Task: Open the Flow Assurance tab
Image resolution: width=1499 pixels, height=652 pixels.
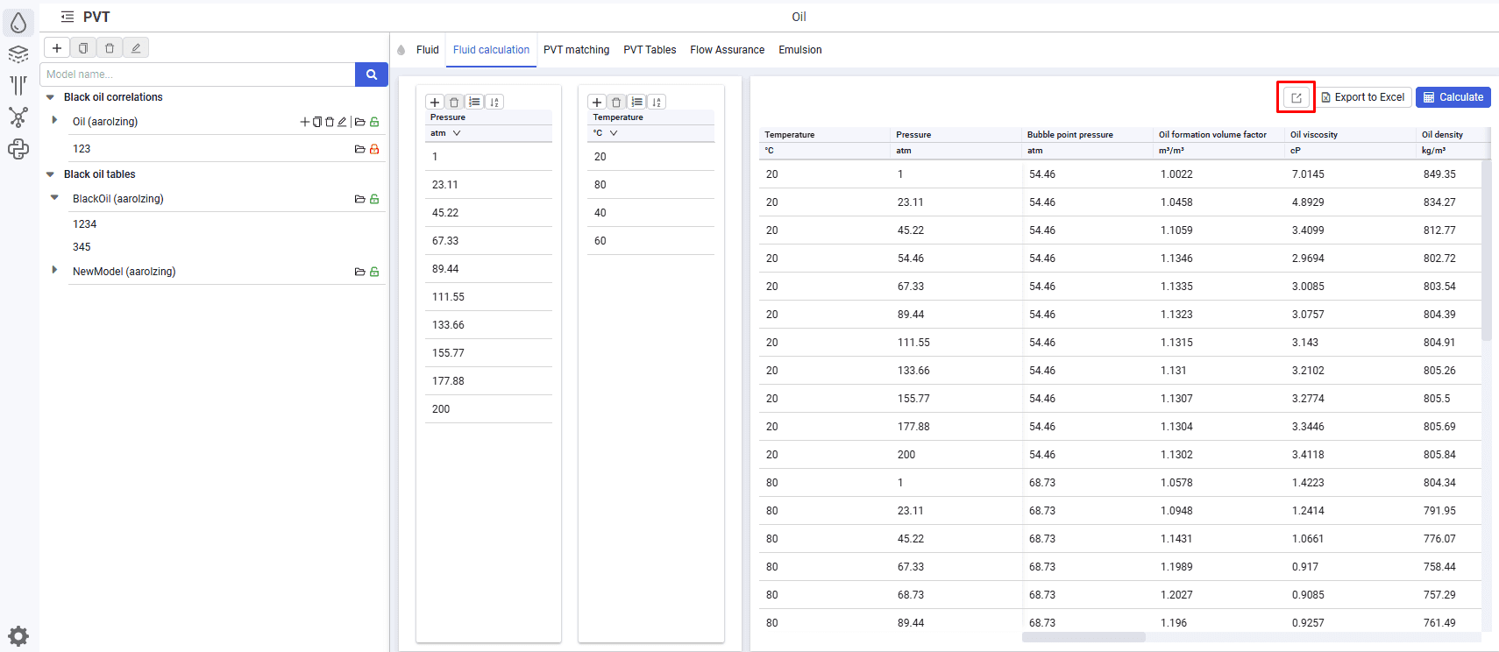Action: coord(728,50)
